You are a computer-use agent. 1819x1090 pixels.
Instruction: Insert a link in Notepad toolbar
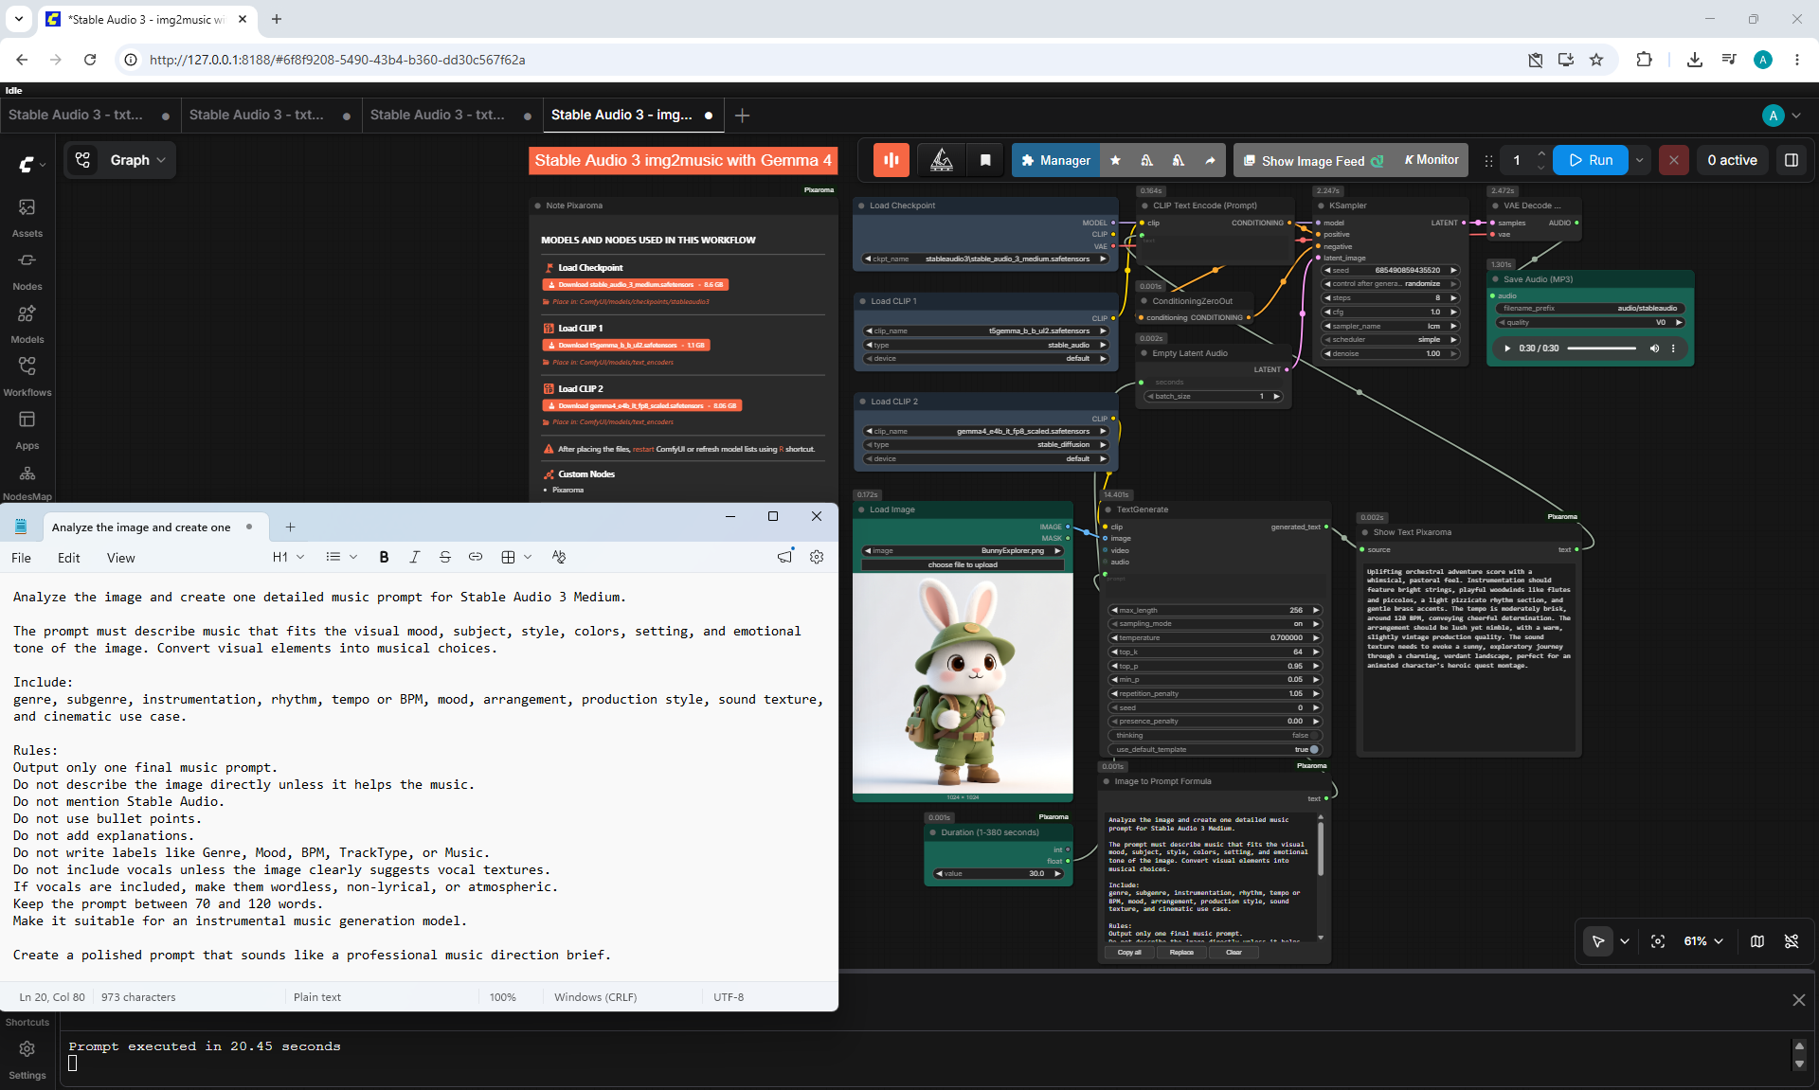point(476,557)
